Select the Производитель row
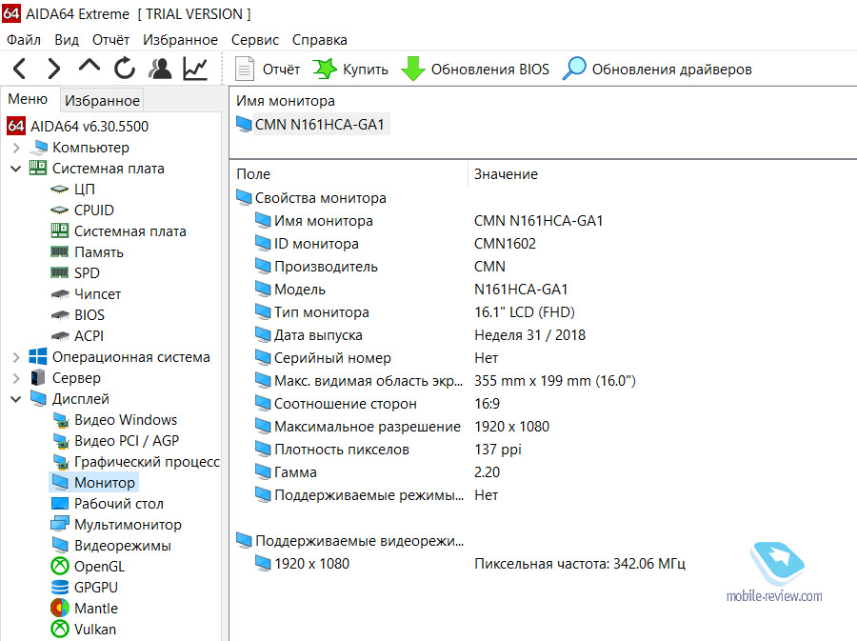This screenshot has width=857, height=641. (380, 267)
